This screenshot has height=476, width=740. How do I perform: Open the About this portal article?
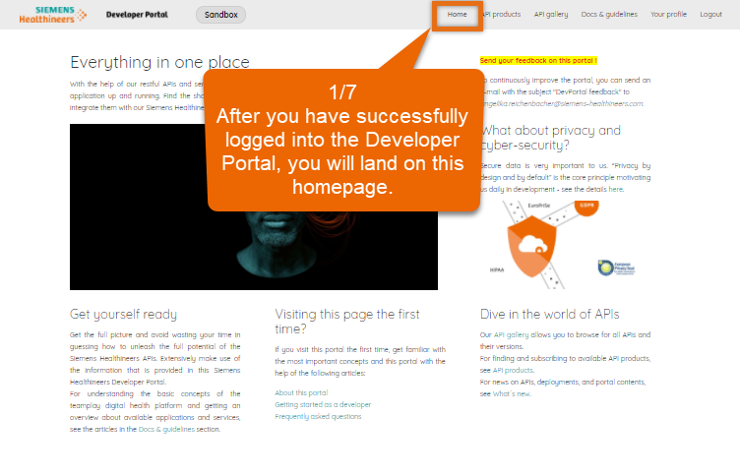(x=301, y=392)
